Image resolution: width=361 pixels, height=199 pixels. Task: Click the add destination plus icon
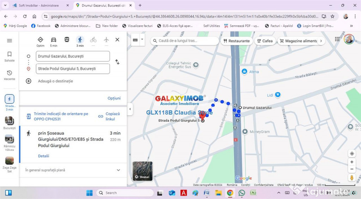[29, 81]
